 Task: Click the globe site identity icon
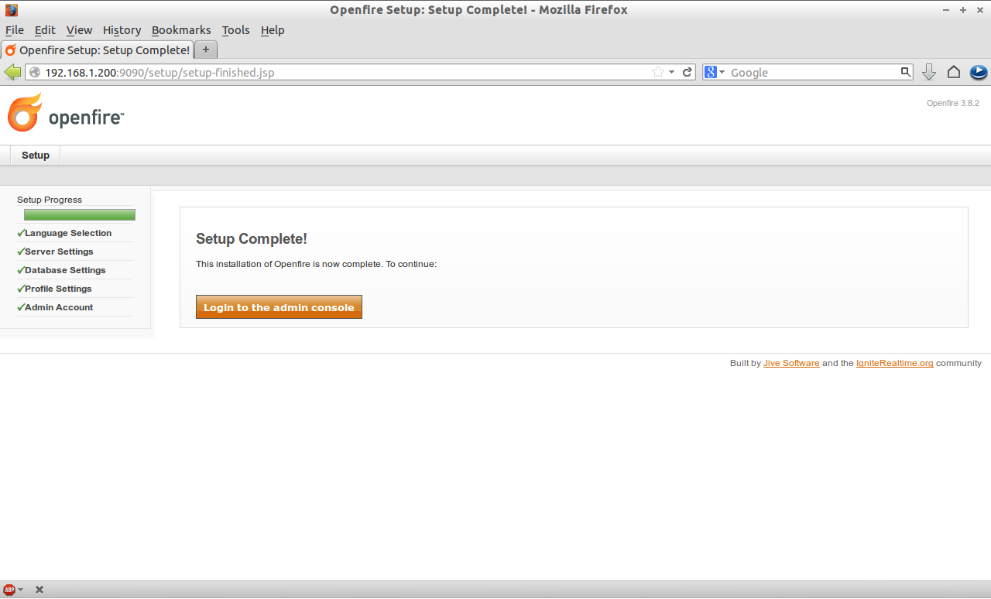[35, 72]
